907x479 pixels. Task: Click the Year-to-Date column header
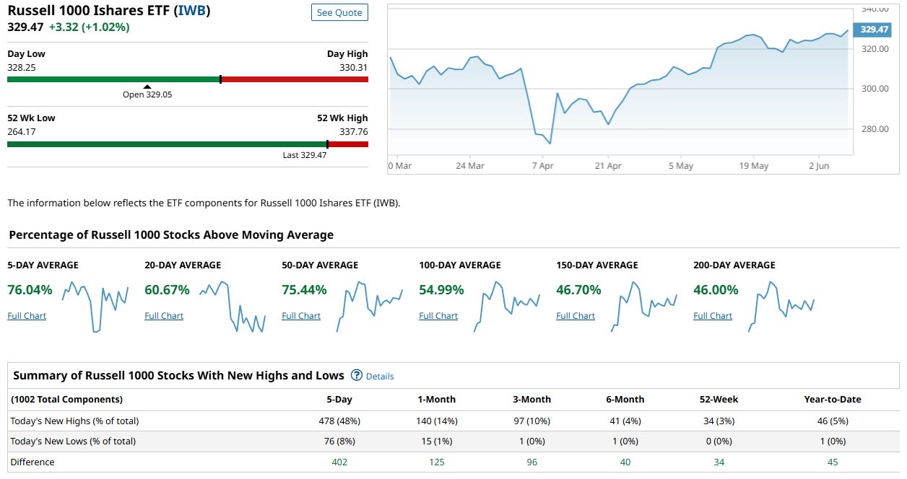tap(833, 399)
